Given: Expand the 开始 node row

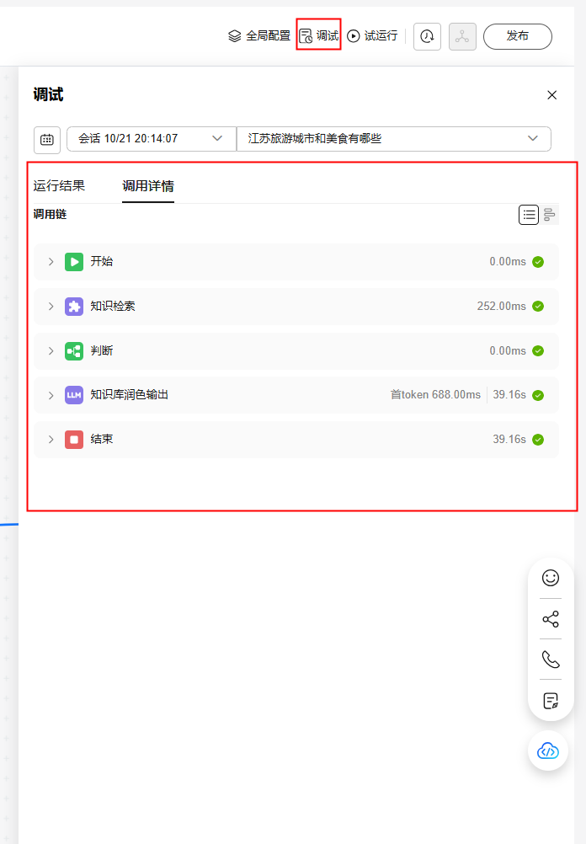Looking at the screenshot, I should click(51, 262).
